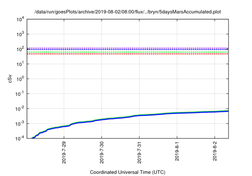Click the 10^4 y-axis label
Screen dimensions: 252x176
(20, 20)
